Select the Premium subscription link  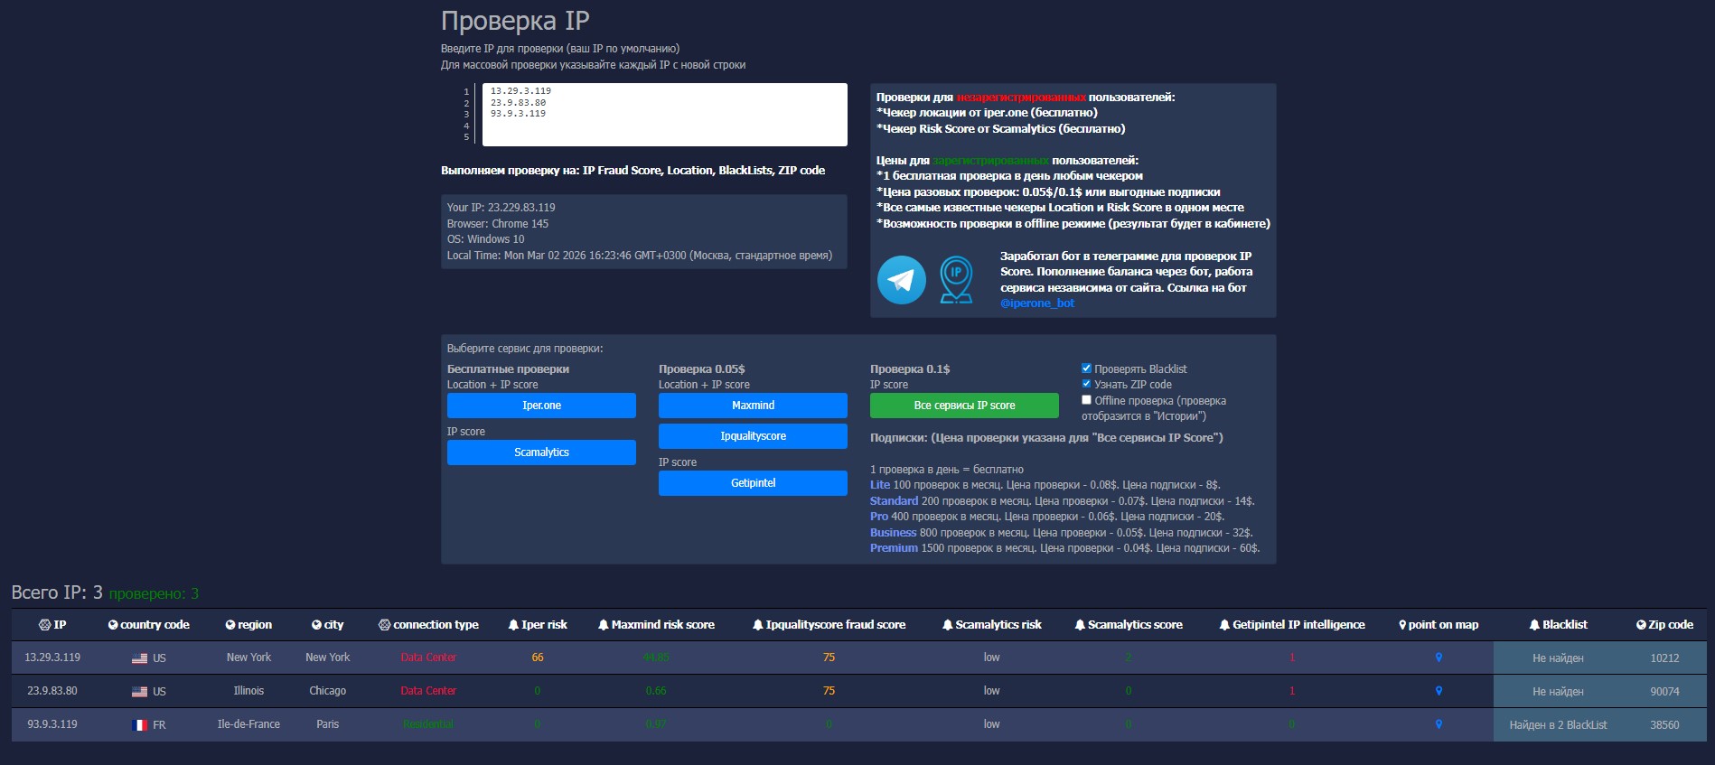894,548
